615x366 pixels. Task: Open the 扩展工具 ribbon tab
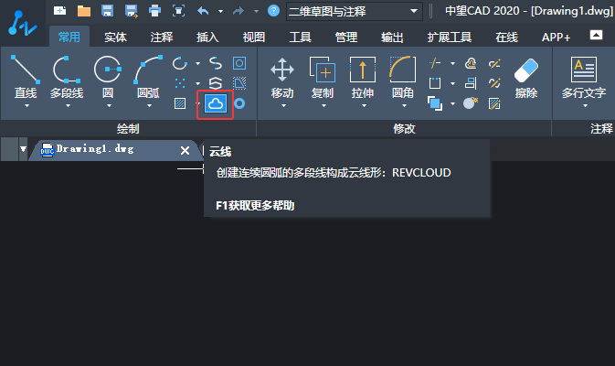pos(450,37)
